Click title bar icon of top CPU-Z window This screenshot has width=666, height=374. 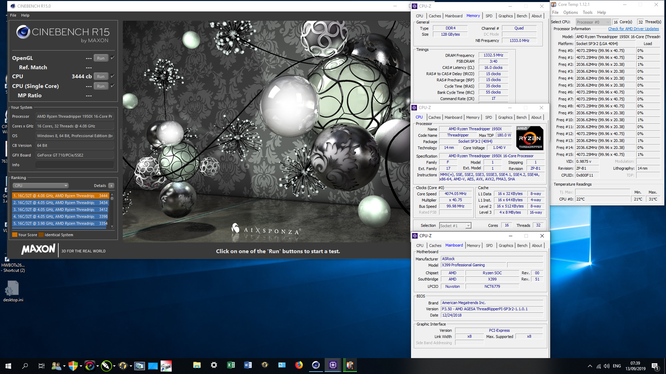(x=415, y=6)
